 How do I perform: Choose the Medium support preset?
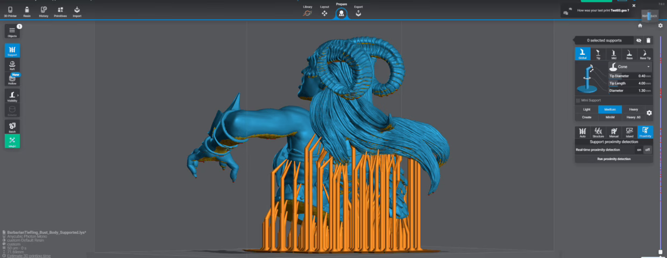(610, 110)
